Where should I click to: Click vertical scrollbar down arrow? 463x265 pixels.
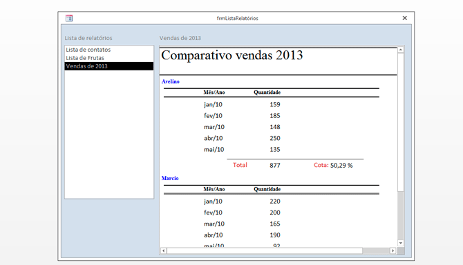click(x=400, y=243)
